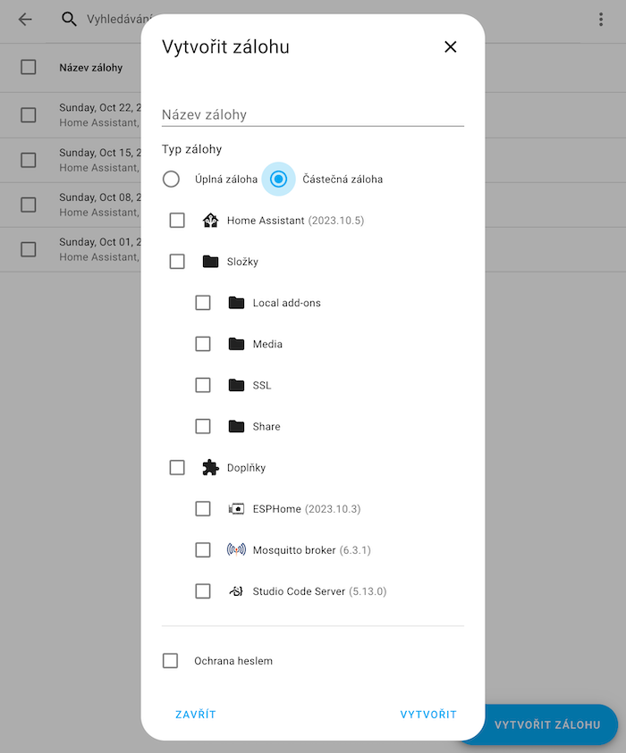Click the Název zálohy input field
Viewport: 626px width, 753px height.
(x=312, y=114)
